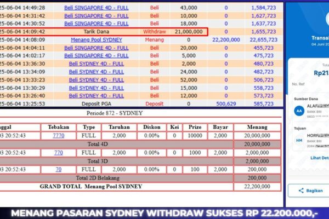This screenshot has height=219, width=329.
Task: Click the 13:25:53 timestamp cell
Action: (22, 103)
